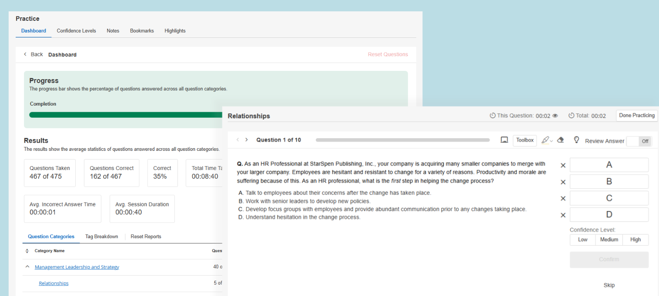Screen dimensions: 659x296
Task: Click the Category Name column header
Action: pyautogui.click(x=50, y=251)
